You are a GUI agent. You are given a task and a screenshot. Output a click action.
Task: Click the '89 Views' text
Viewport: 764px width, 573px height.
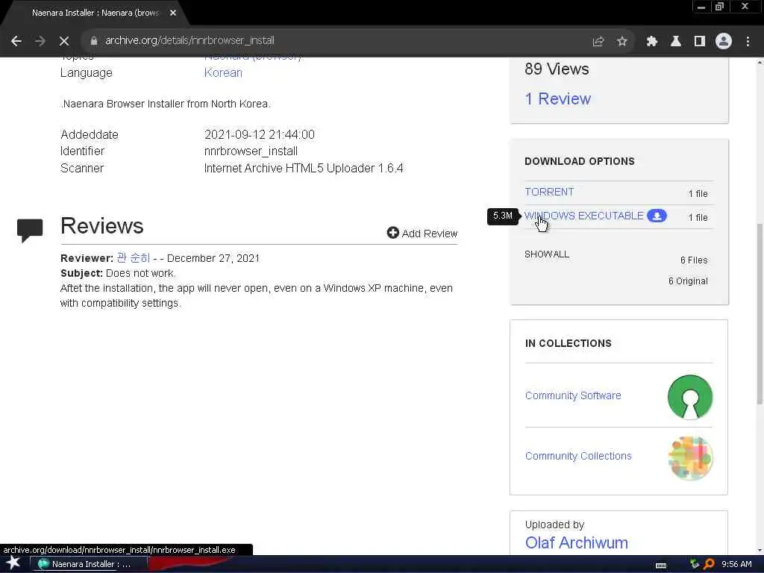pyautogui.click(x=557, y=69)
